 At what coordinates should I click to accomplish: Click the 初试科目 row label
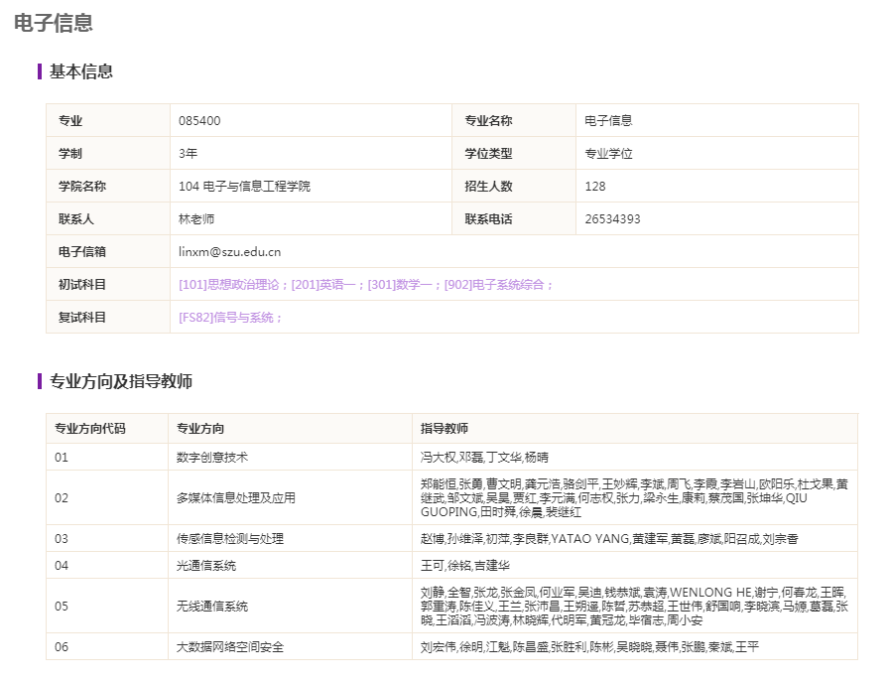[x=82, y=285]
